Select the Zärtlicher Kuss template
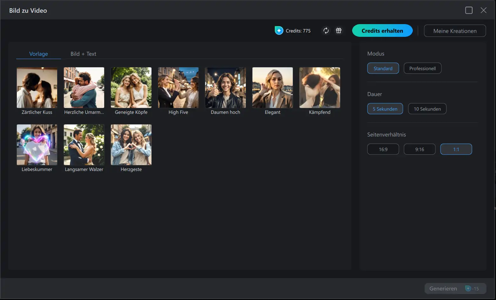The image size is (496, 300). pos(37,88)
